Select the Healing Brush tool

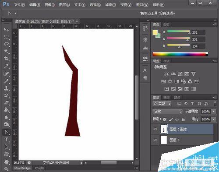coord(6,74)
